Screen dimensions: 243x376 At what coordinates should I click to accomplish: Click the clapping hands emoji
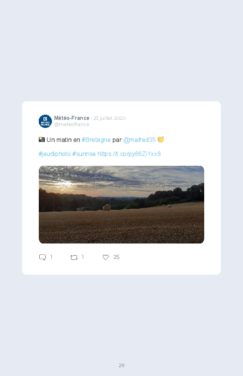[x=161, y=140]
